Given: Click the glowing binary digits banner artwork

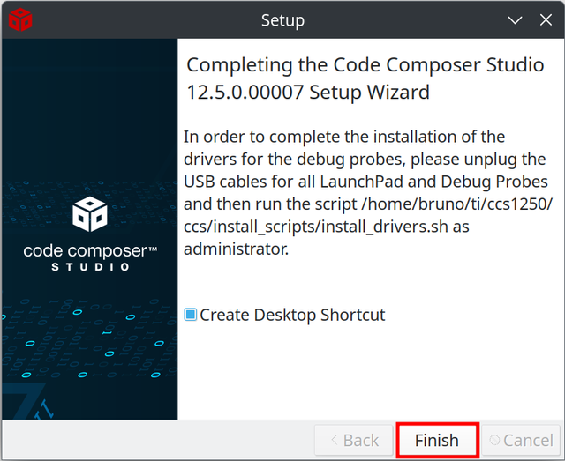Looking at the screenshot, I should tap(88, 342).
